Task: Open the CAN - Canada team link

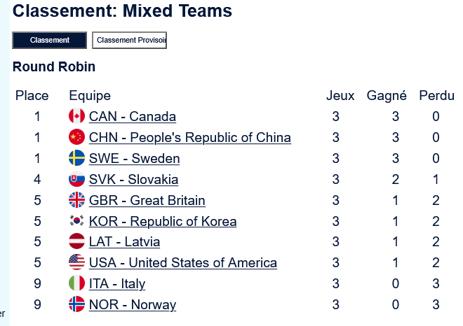Action: (132, 117)
